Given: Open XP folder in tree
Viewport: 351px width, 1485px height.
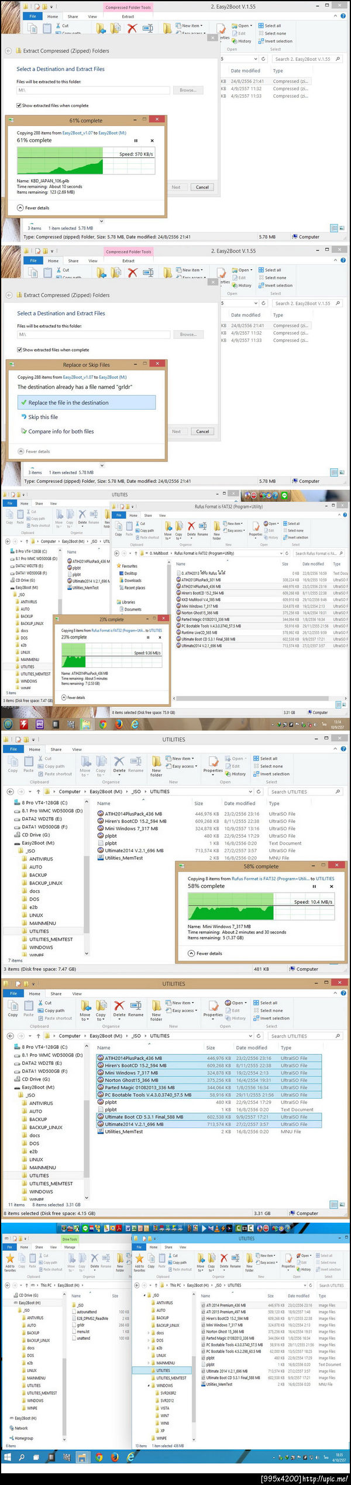Looking at the screenshot, I should tap(160, 1430).
